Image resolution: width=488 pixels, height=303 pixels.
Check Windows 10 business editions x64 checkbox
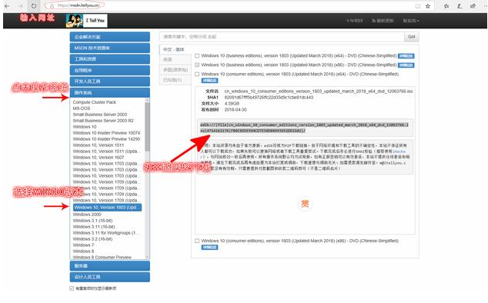[x=197, y=56]
